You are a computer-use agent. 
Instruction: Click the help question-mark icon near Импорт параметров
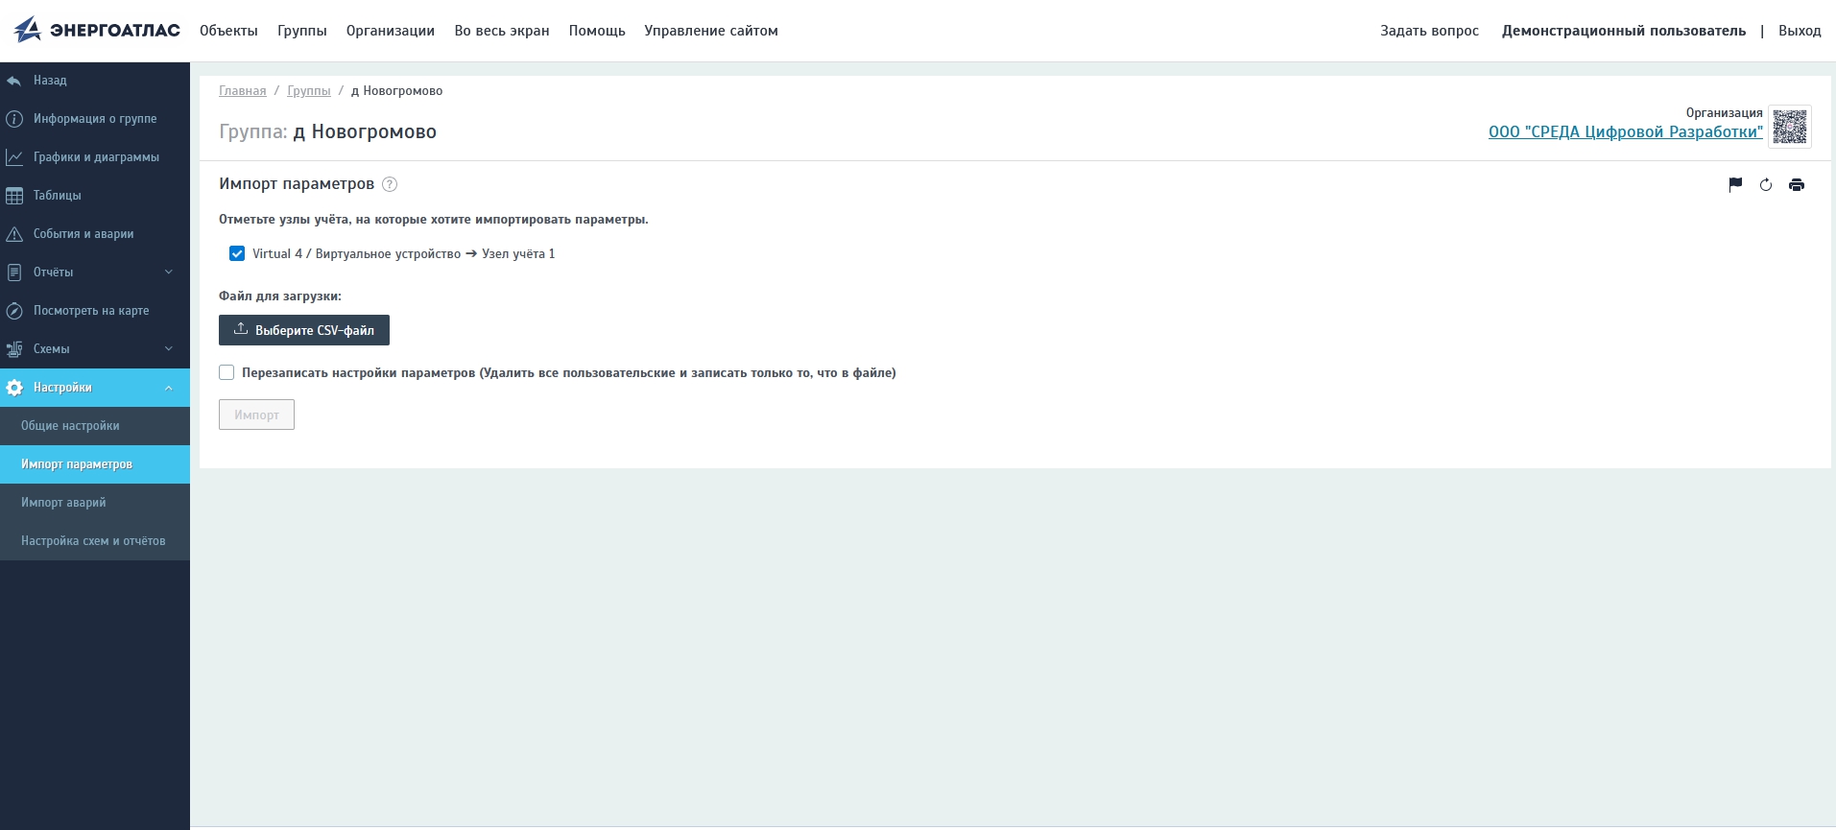tap(390, 184)
